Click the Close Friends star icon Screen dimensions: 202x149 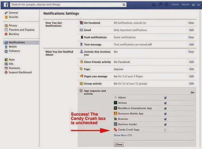click(x=81, y=62)
